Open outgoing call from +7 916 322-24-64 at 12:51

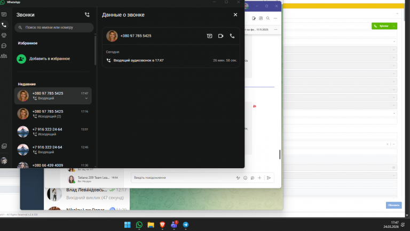point(53,131)
